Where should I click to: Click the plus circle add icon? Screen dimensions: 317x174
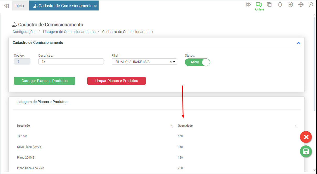click(x=290, y=4)
